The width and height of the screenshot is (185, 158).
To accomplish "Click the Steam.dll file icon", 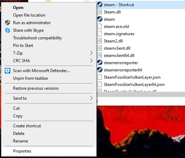I will click(x=100, y=12).
